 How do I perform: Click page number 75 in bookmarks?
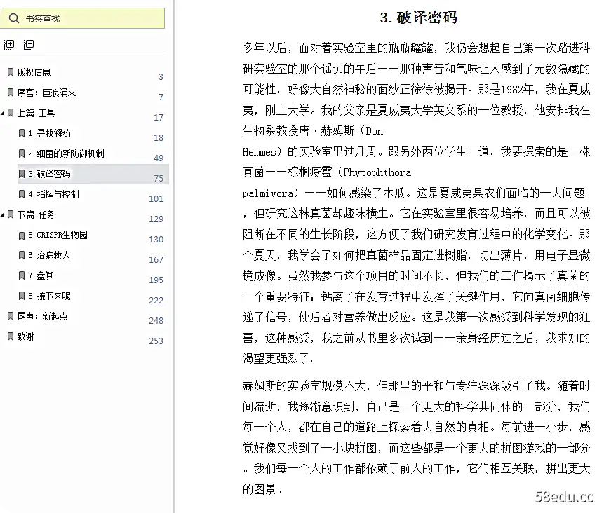[x=159, y=179]
